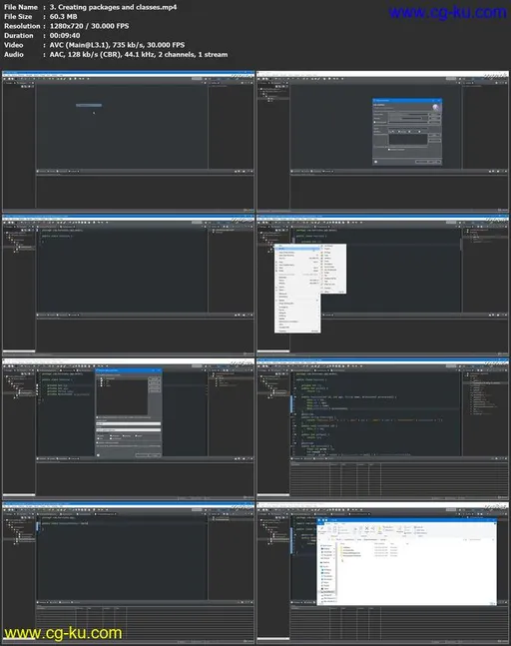Open the seventh frame with the short class declaration
The image size is (511, 646).
tap(128, 573)
